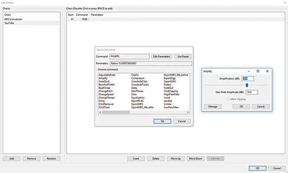This screenshot has width=288, height=173.
Task: Select ClickRemoval in the command list
Action: click(x=106, y=104)
